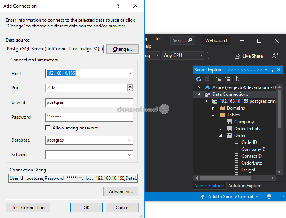Click the help question mark in Add Connection dialog
The width and height of the screenshot is (286, 218).
click(x=118, y=6)
